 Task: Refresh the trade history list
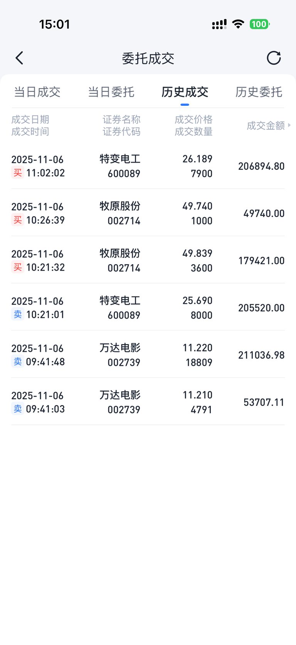pos(274,58)
